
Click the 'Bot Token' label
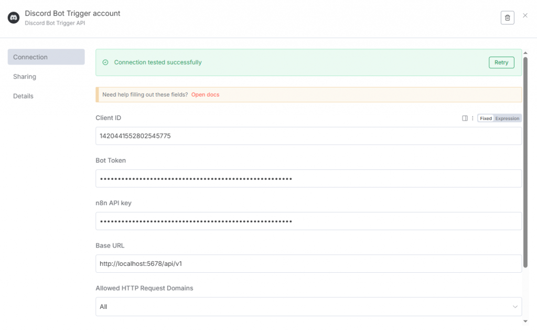coord(111,160)
